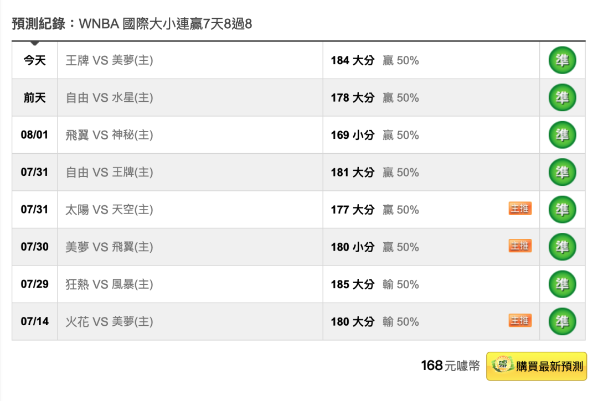This screenshot has width=598, height=401.
Task: Click green 準 badge for 飛翼 VS 神秘 row
Action: point(562,135)
